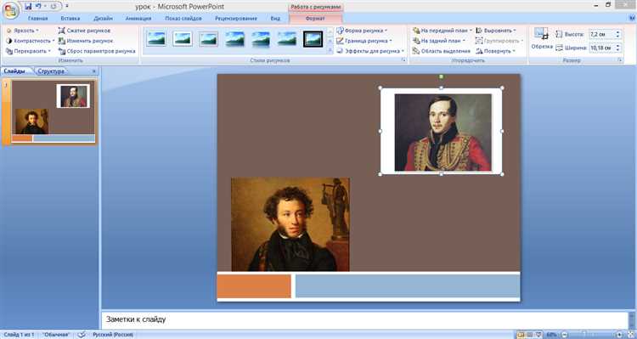
Task: Click the selected Lermontov portrait picture
Action: [x=442, y=132]
